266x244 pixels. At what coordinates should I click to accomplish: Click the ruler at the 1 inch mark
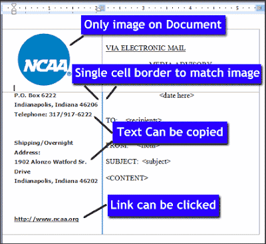tap(49, 8)
